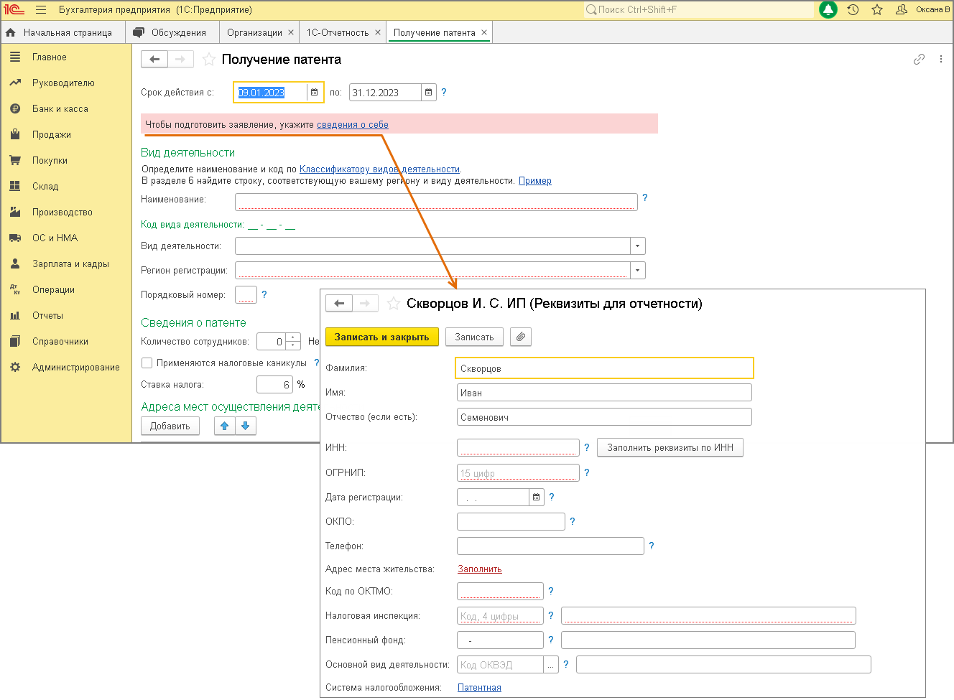Screen dimensions: 954x700
Task: Click the ИНН input field
Action: coord(518,447)
